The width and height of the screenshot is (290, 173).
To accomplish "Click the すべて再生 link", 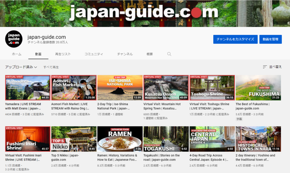I will (51, 67).
